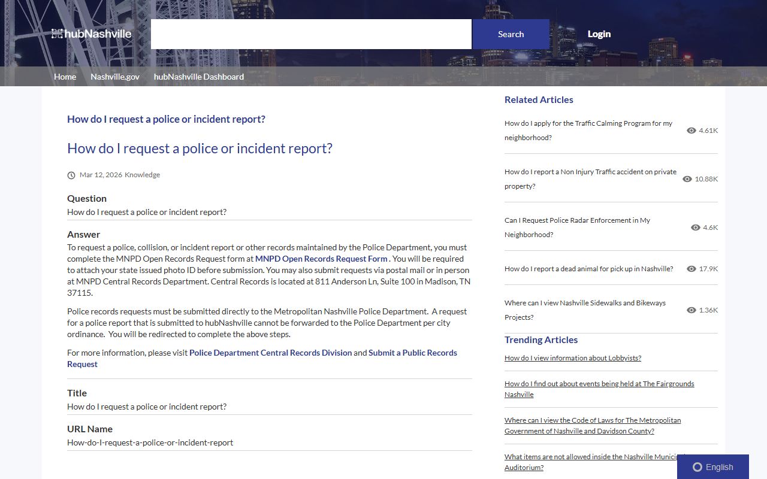Open the MNPD Open Records Request Form link
The image size is (767, 479).
[x=321, y=259]
